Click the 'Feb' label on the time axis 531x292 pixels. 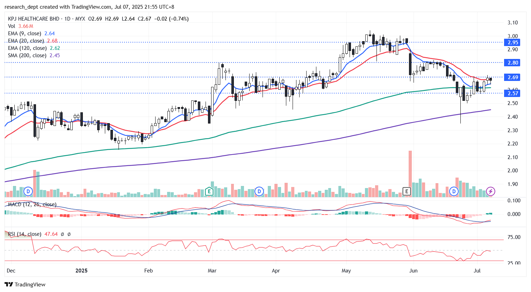[x=149, y=271]
